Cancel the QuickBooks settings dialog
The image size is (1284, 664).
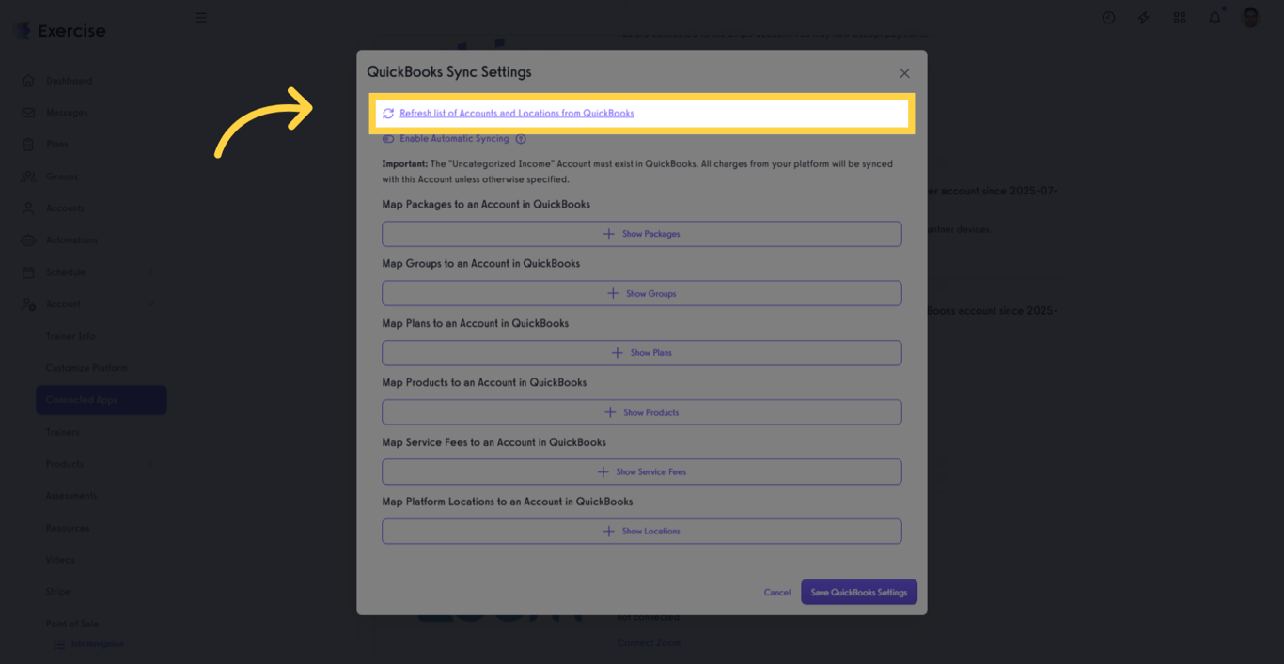pyautogui.click(x=776, y=593)
